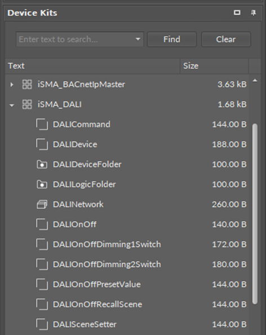
Task: Click the vertical scrollbar thumb
Action: [x=255, y=214]
